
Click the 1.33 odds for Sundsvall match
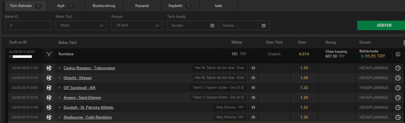304,88
